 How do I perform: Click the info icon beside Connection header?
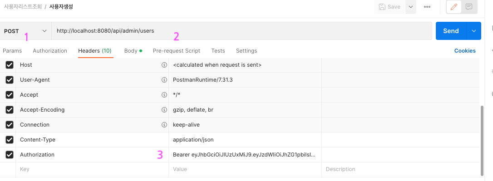[x=164, y=125]
